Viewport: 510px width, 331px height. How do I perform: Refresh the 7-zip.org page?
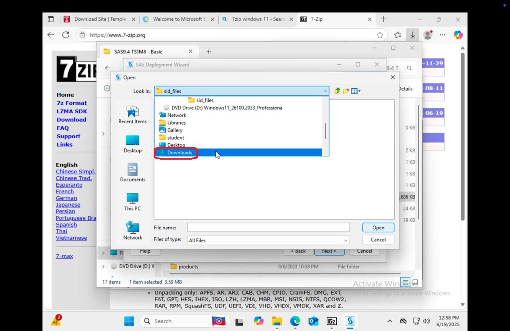[x=66, y=35]
